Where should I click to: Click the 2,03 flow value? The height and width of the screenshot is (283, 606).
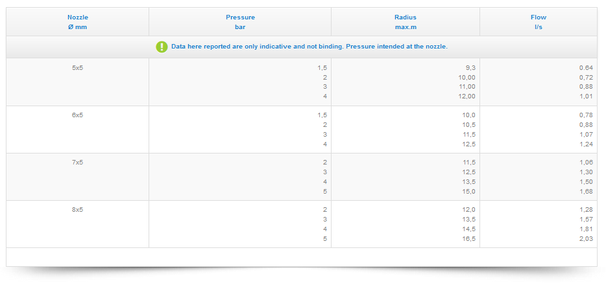586,239
